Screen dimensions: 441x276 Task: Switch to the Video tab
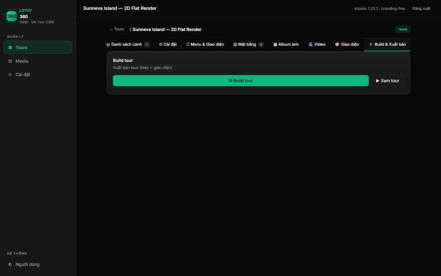click(x=317, y=44)
